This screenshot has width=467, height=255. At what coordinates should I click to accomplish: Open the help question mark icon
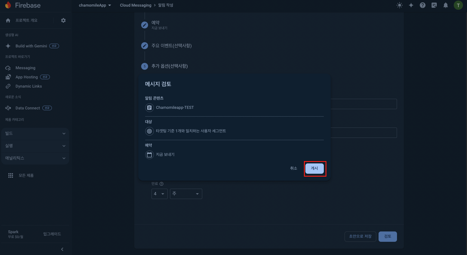click(423, 5)
